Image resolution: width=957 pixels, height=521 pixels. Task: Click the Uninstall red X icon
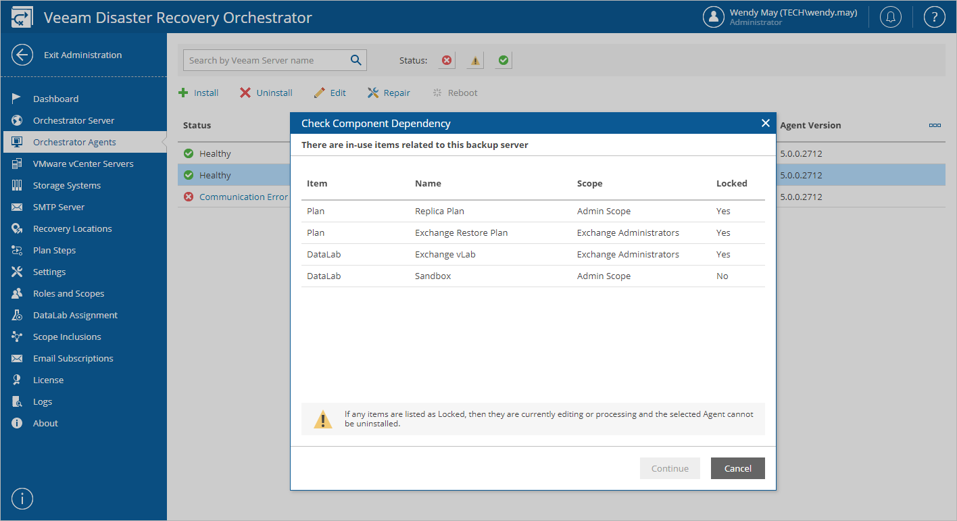point(245,93)
